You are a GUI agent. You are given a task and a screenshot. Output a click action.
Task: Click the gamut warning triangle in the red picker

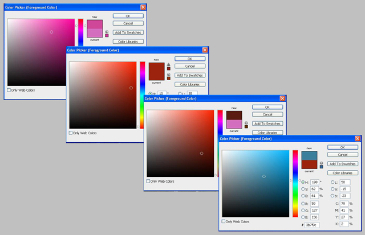pos(169,64)
